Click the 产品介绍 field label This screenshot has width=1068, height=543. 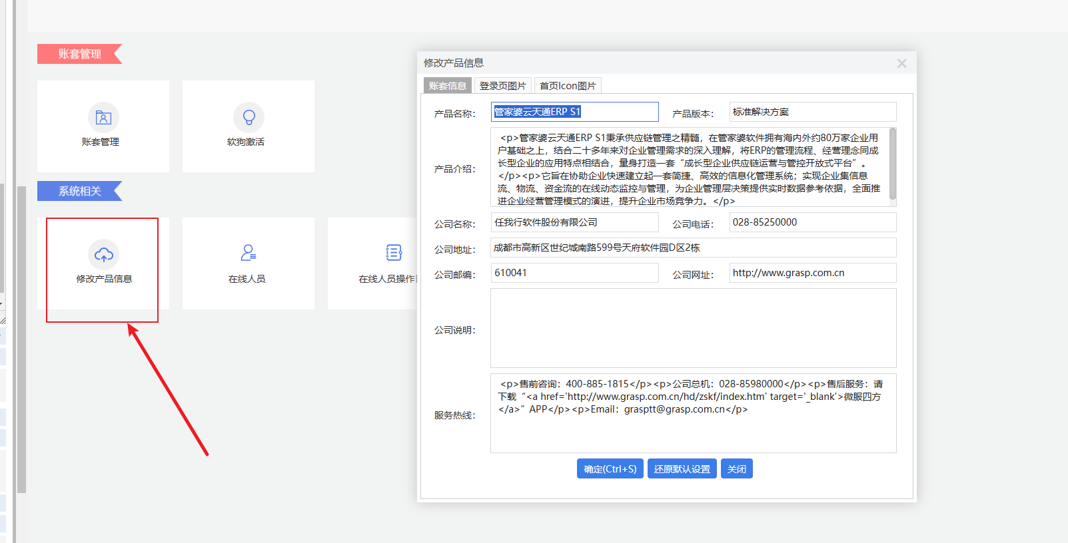pyautogui.click(x=455, y=169)
